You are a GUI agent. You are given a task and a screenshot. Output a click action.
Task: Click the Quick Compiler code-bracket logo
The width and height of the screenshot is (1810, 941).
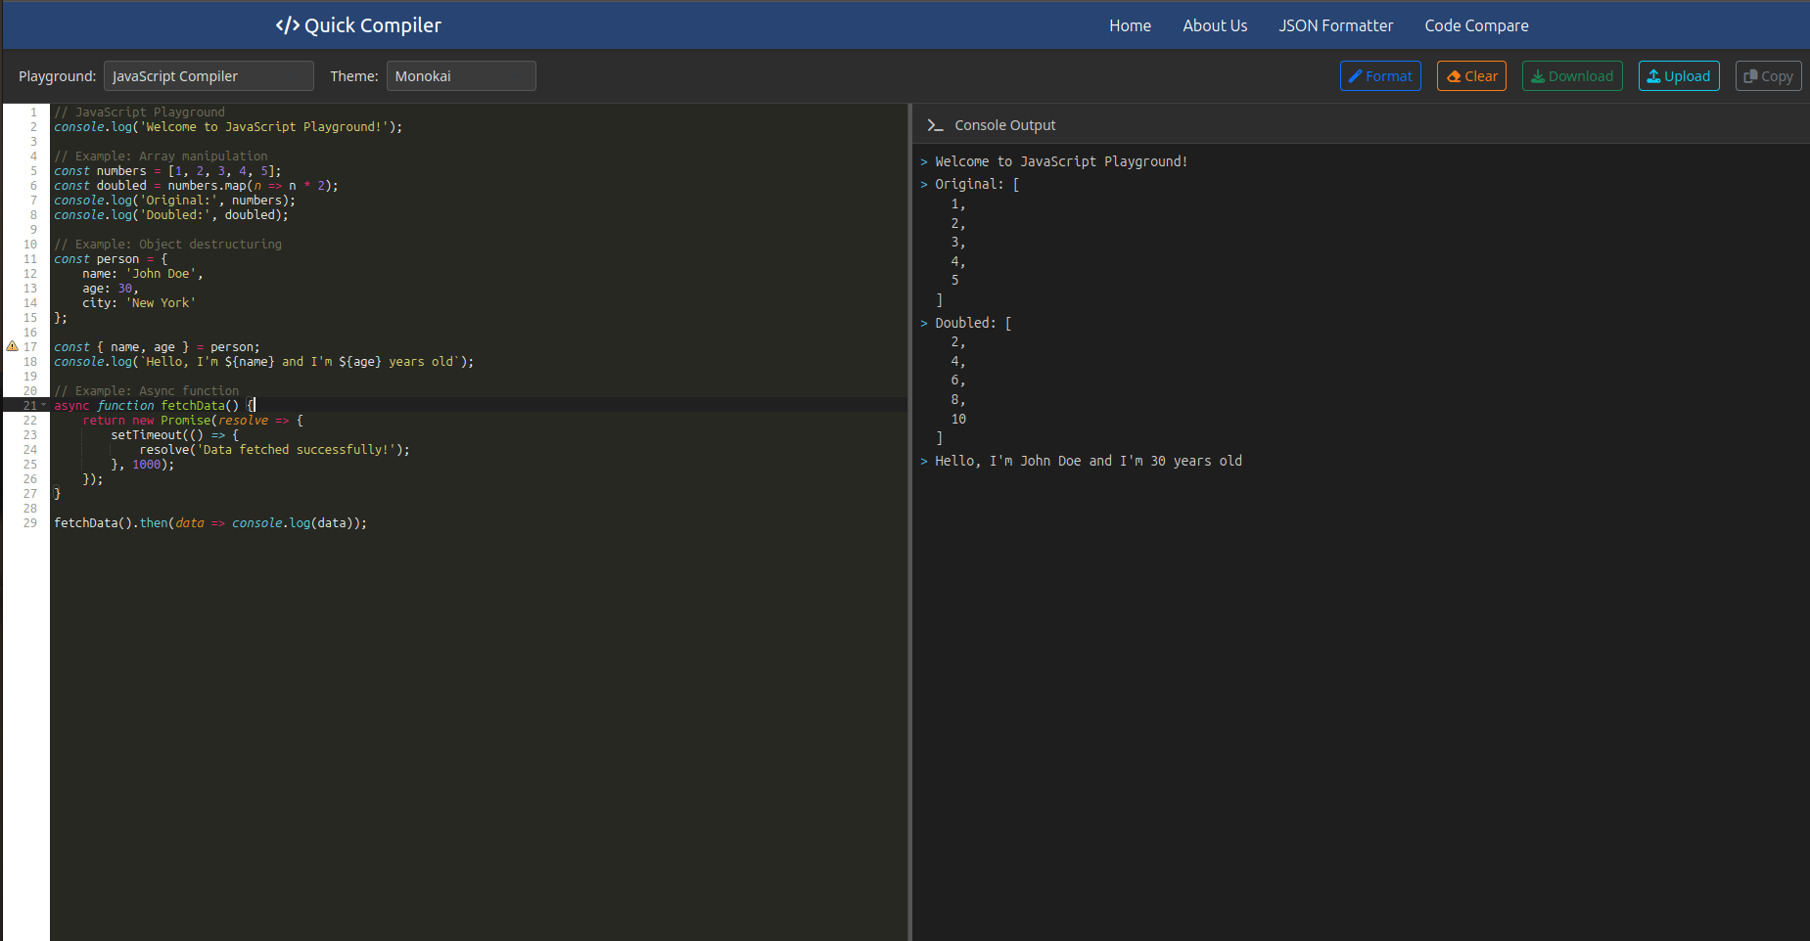pyautogui.click(x=287, y=25)
